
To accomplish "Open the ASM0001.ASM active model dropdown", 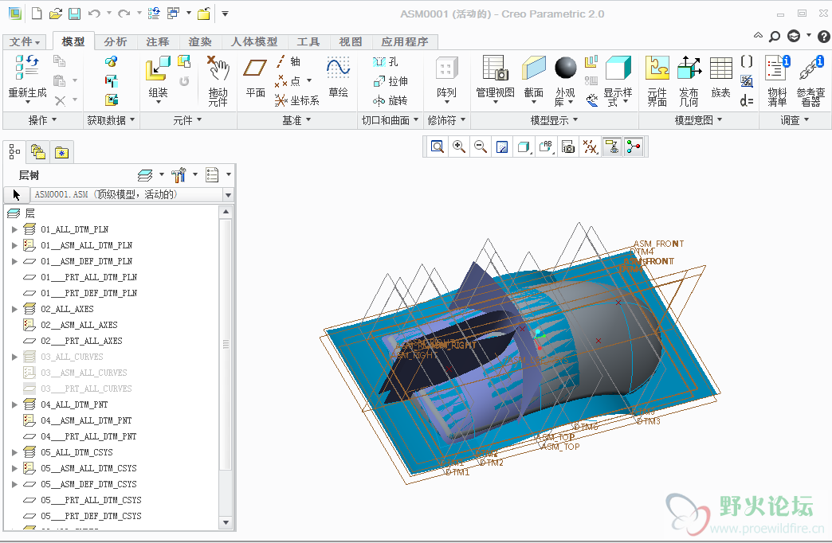I will click(x=228, y=194).
